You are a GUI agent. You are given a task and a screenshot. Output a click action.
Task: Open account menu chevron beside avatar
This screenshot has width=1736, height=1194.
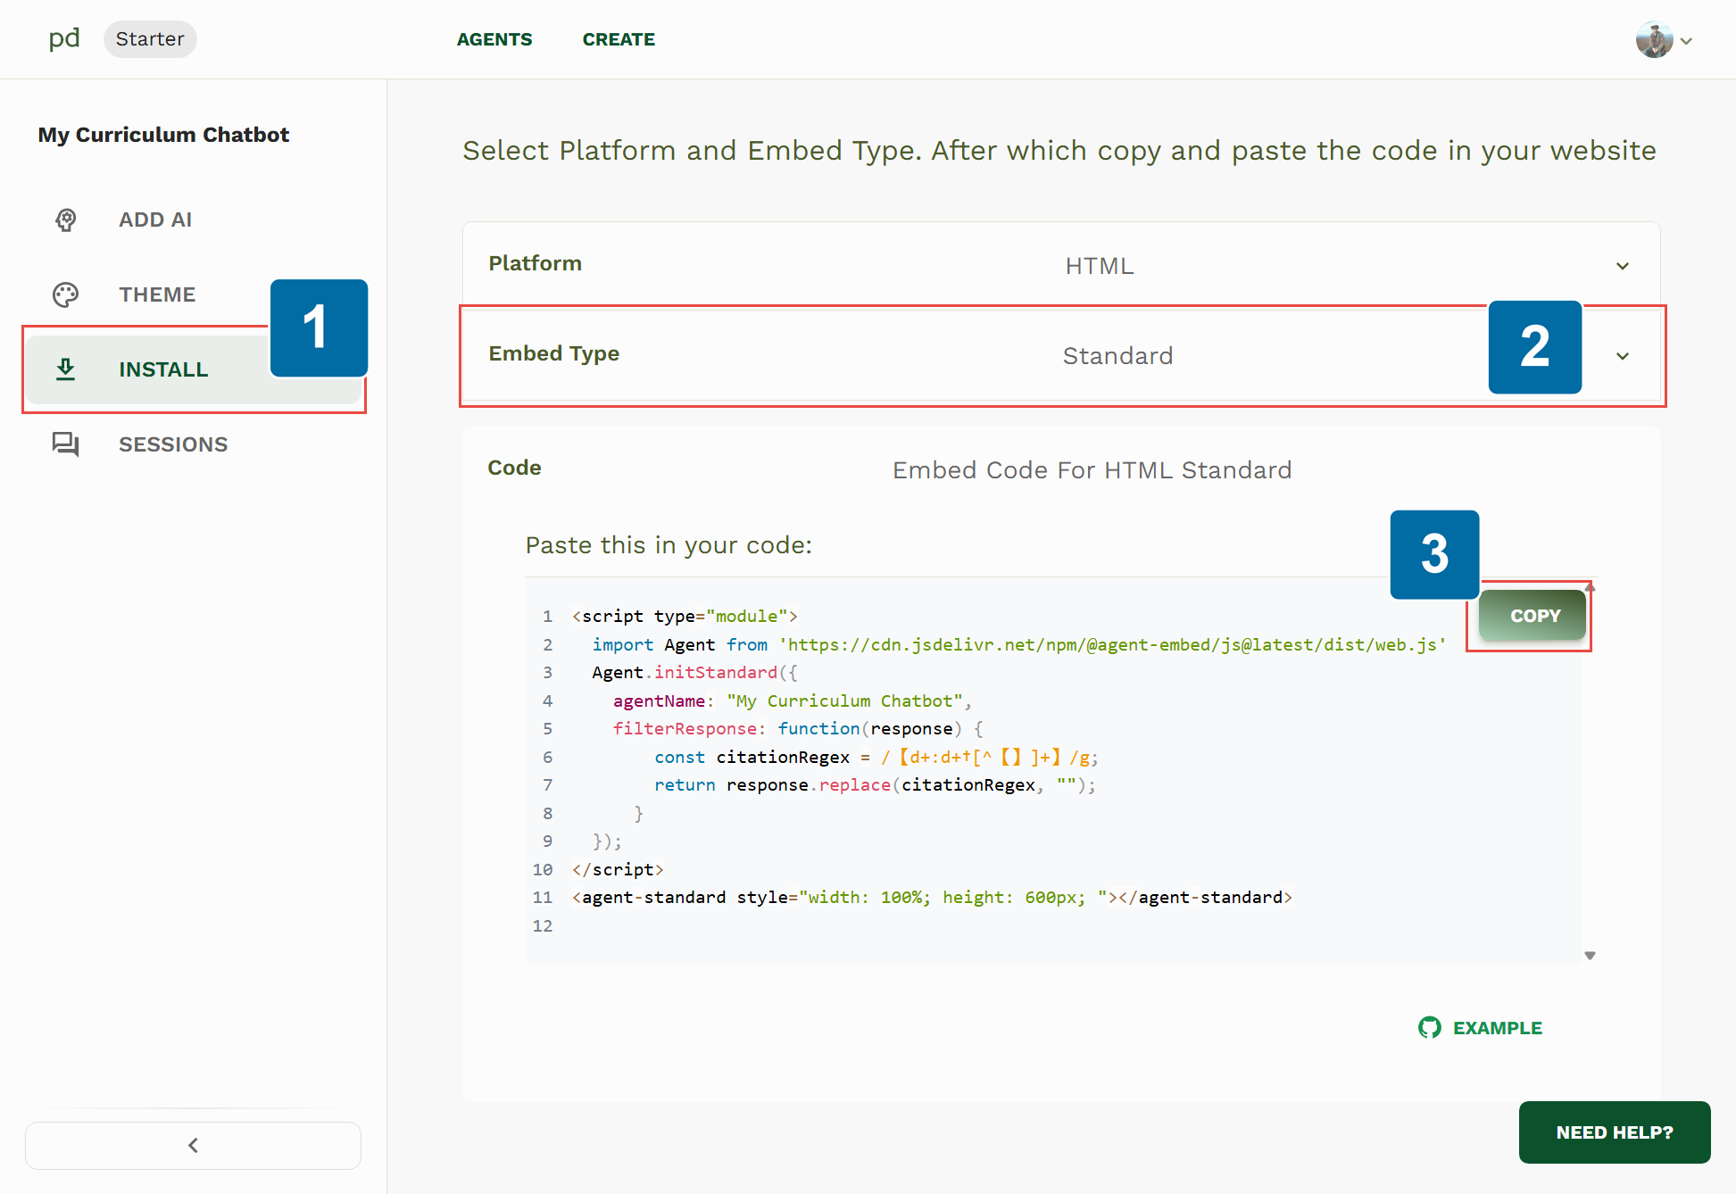(x=1686, y=41)
